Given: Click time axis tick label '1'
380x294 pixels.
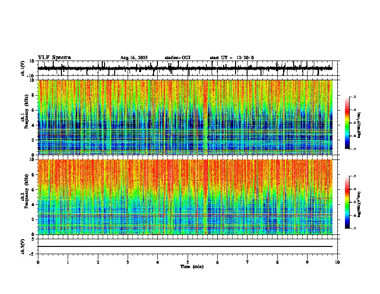Looking at the screenshot, I should point(68,262).
